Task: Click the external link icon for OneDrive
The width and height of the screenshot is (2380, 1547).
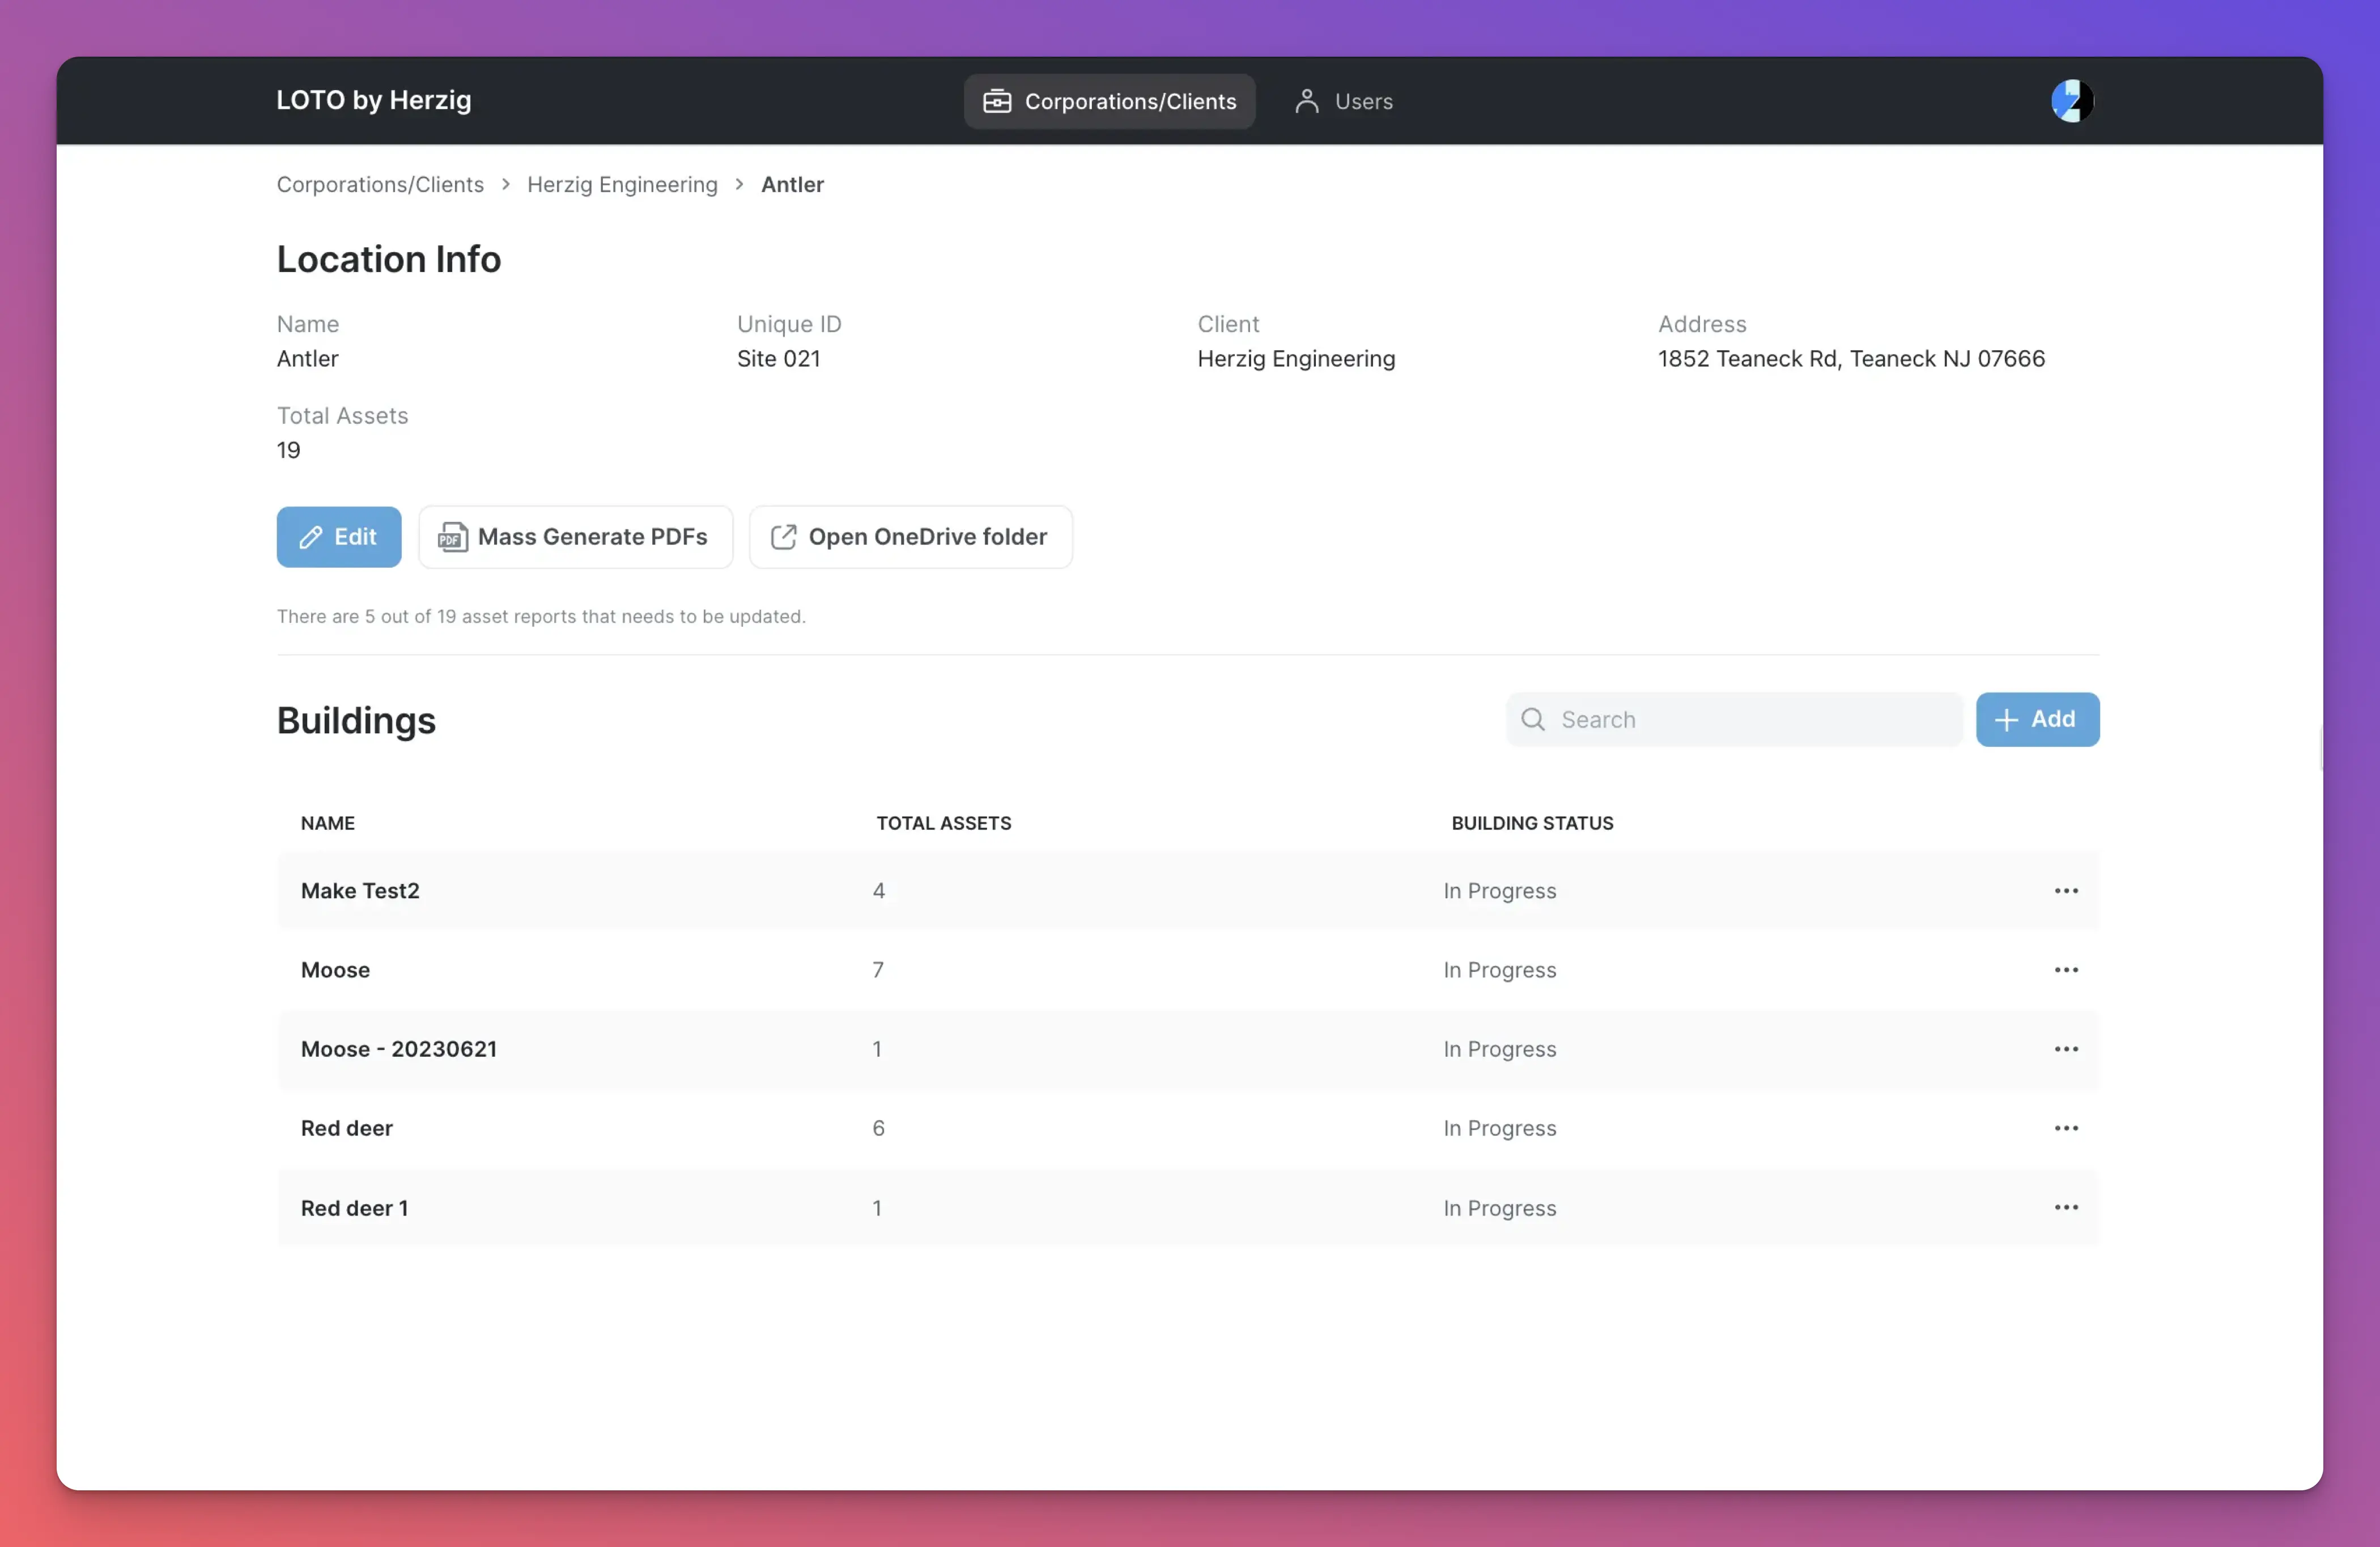Action: pos(783,537)
